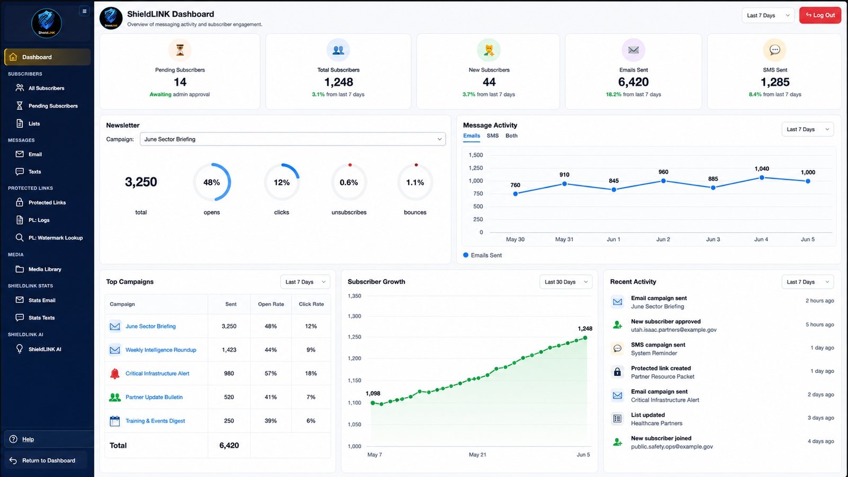
Task: Click the Sent column header
Action: tap(231, 304)
